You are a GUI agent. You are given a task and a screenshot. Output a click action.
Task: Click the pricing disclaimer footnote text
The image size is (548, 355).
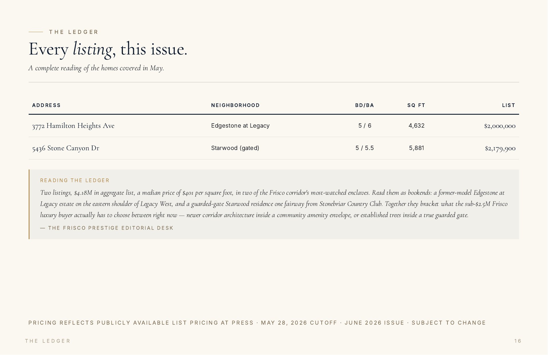257,323
